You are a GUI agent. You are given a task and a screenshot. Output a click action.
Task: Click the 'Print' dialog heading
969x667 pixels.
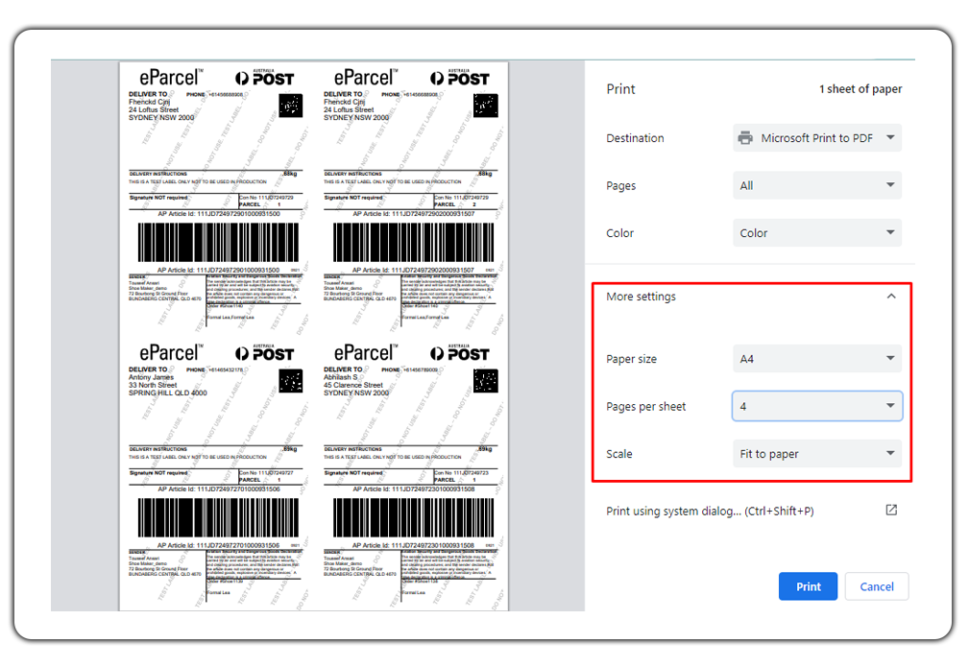620,89
